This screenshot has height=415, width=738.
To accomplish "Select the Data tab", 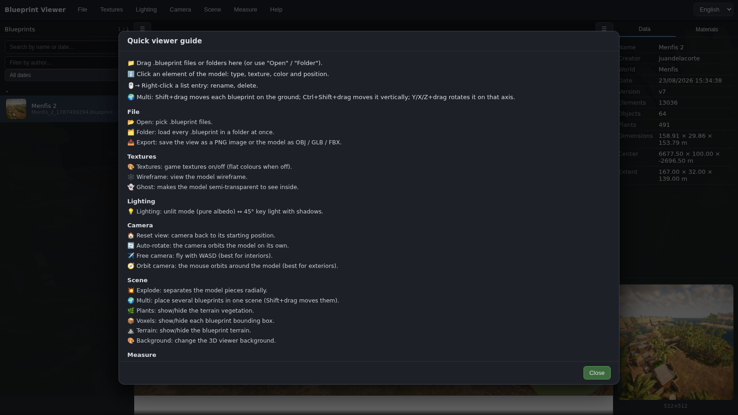I will 644,29.
